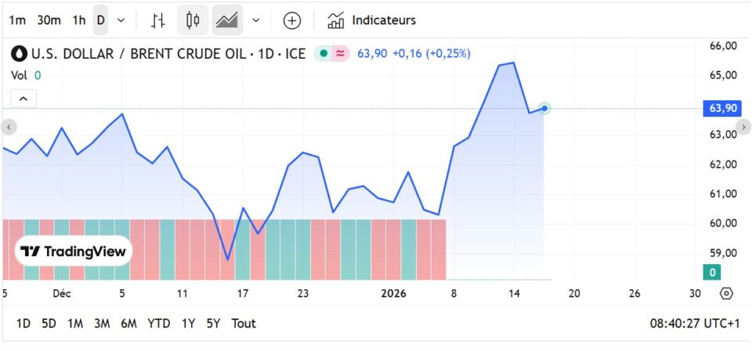Switch to the 1h timeframe
The height and width of the screenshot is (351, 752).
pyautogui.click(x=79, y=20)
